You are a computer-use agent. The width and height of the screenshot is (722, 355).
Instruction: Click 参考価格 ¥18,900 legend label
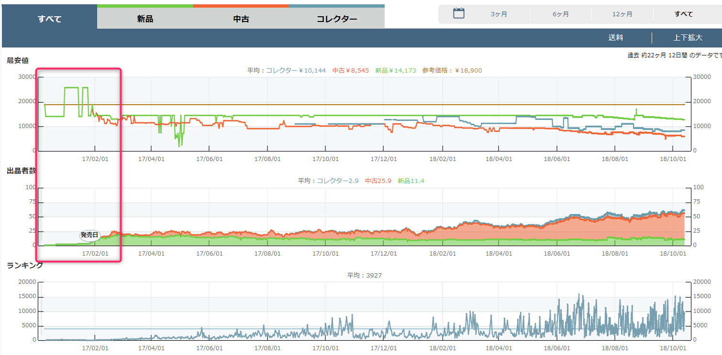point(452,71)
